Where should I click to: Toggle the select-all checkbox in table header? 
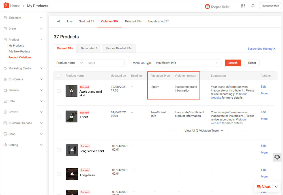point(59,76)
